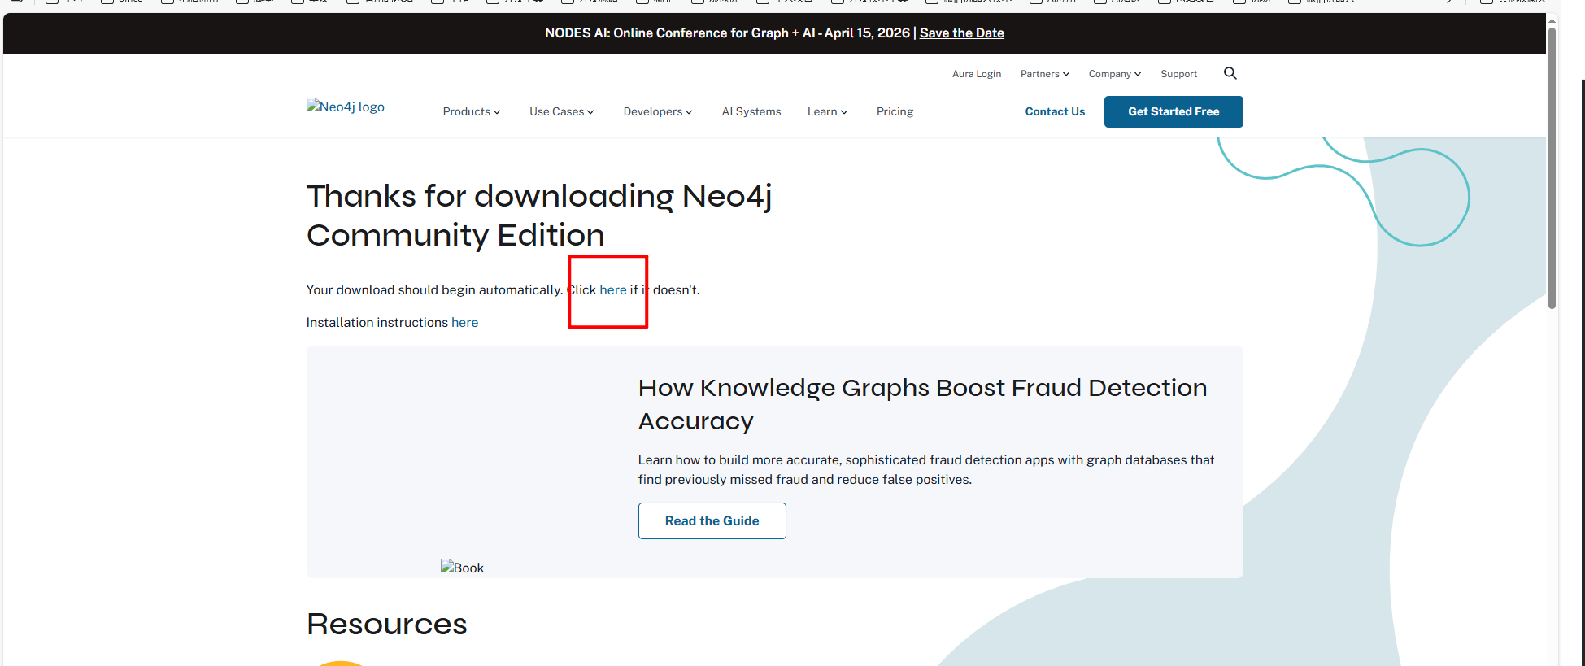This screenshot has height=666, width=1585.
Task: Expand the Use Cases menu
Action: pos(562,111)
